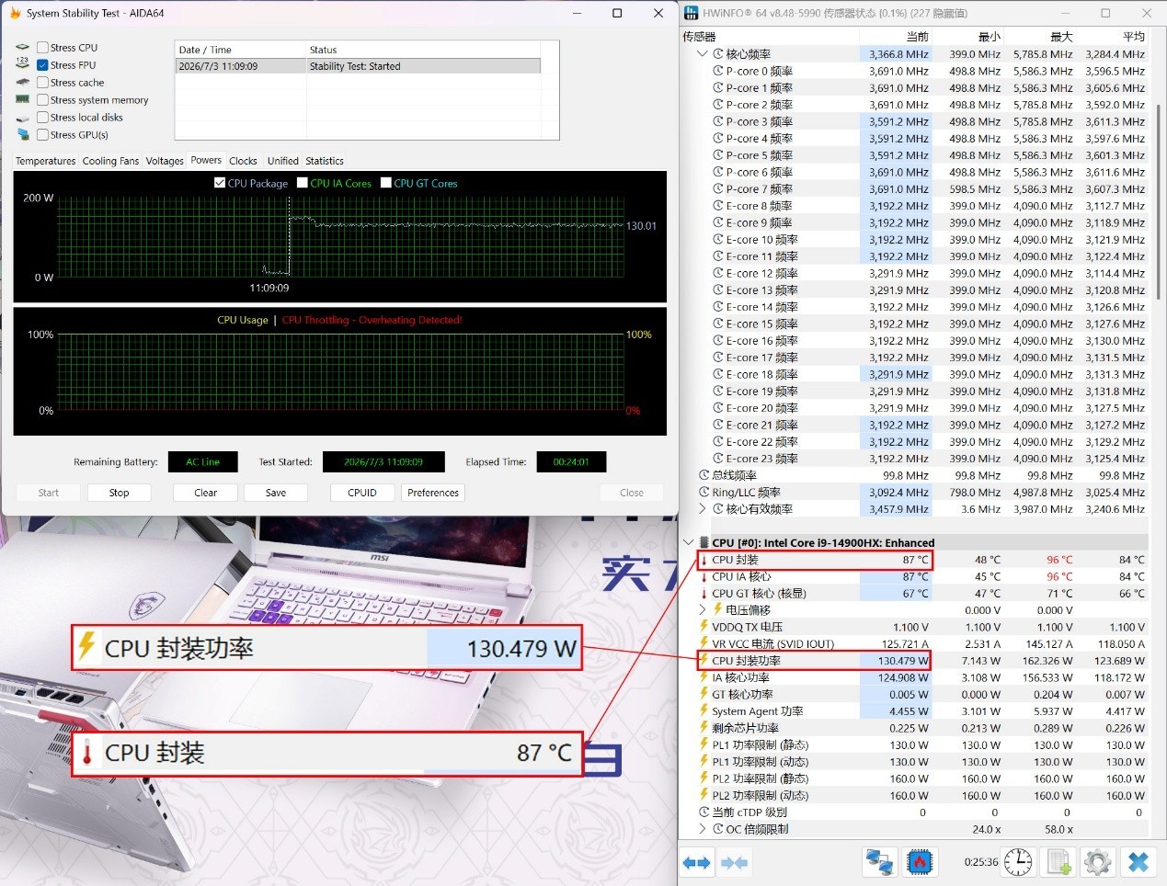Screen dimensions: 1167x886
Task: Collapse the 核心频率 tree group
Action: pyautogui.click(x=704, y=54)
